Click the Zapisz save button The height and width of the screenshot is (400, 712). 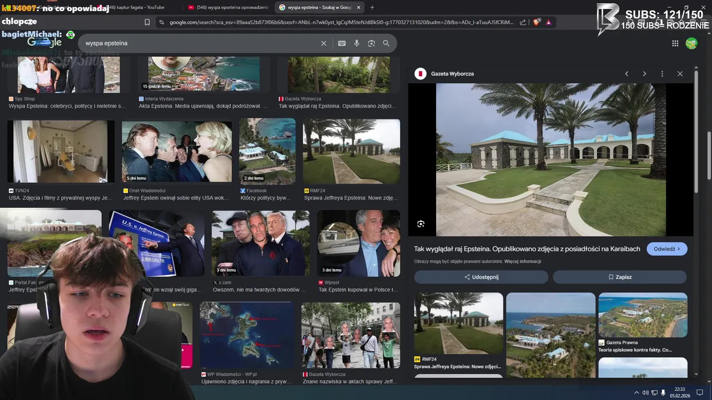coord(620,277)
